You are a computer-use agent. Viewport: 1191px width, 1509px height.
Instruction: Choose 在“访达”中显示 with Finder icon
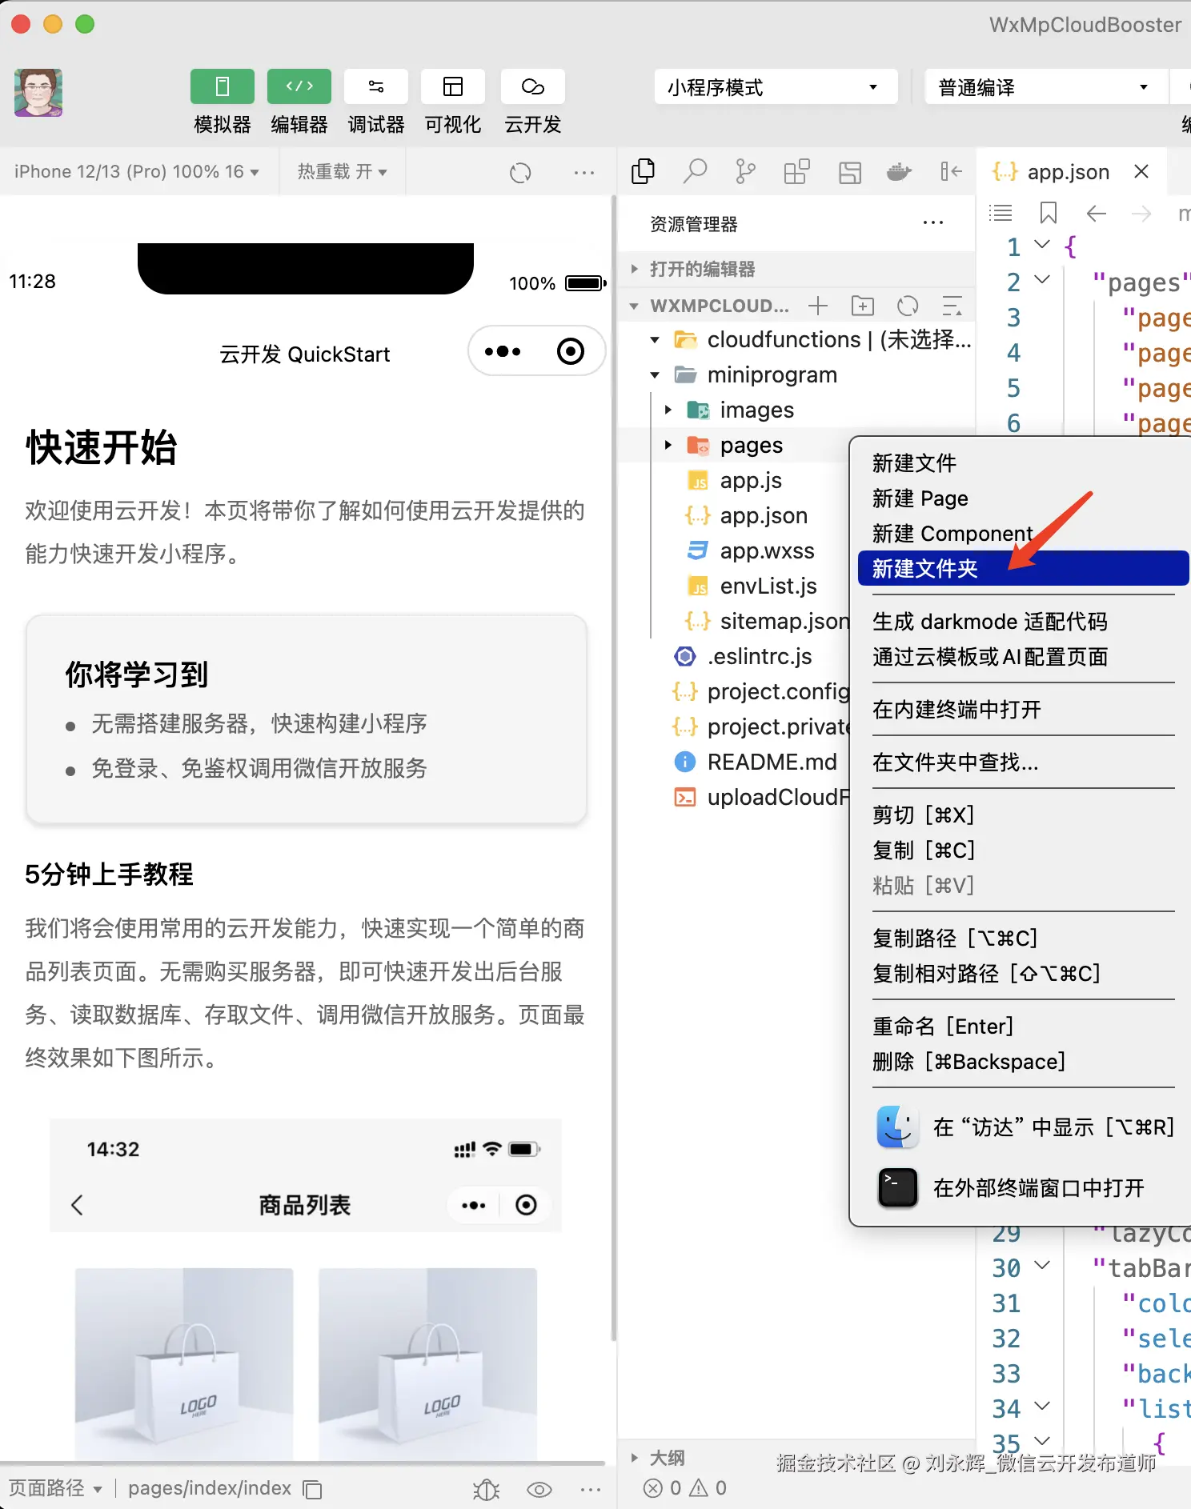tap(1023, 1127)
